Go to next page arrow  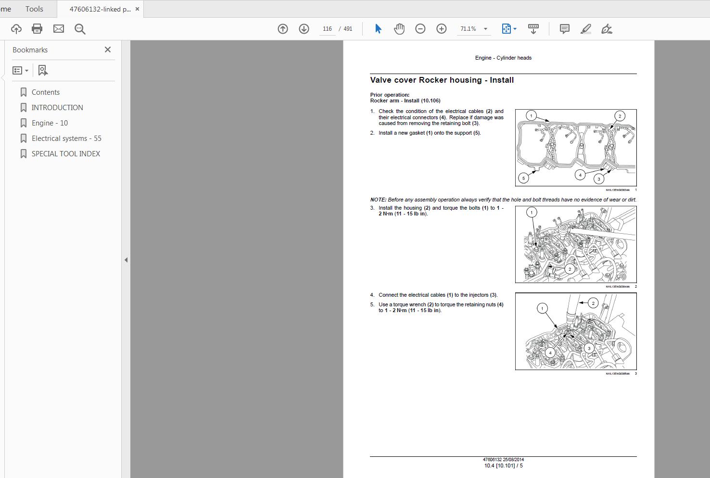pyautogui.click(x=304, y=29)
